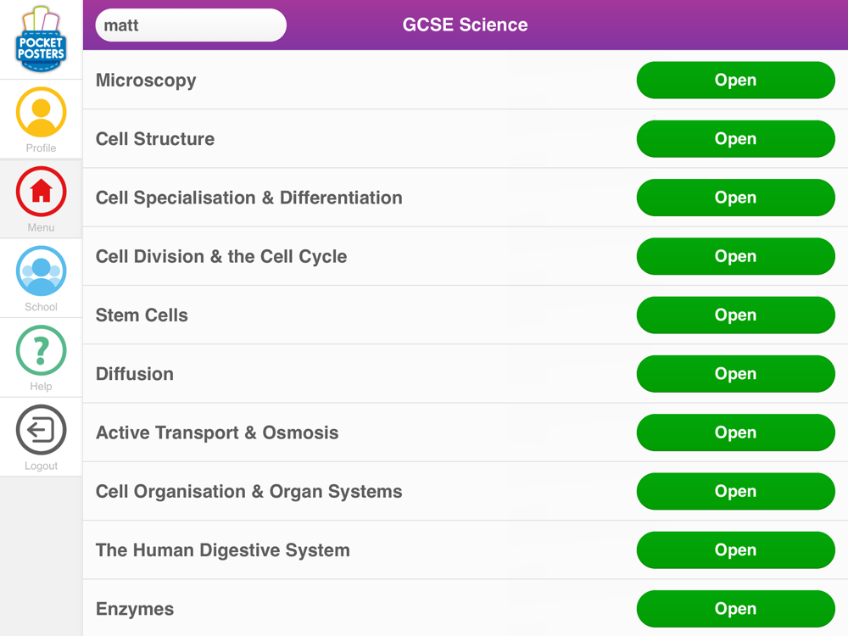Image resolution: width=848 pixels, height=636 pixels.
Task: Open the Profile icon in sidebar
Action: [41, 113]
